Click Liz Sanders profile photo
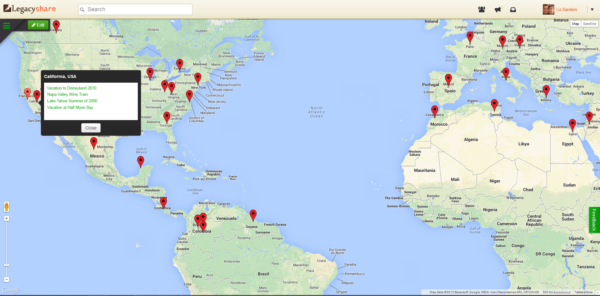Image resolution: width=600 pixels, height=296 pixels. click(548, 9)
